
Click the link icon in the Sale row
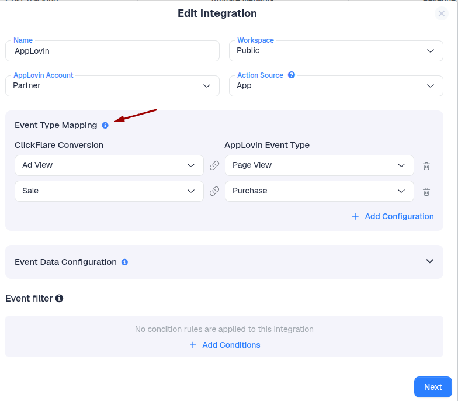coord(214,191)
